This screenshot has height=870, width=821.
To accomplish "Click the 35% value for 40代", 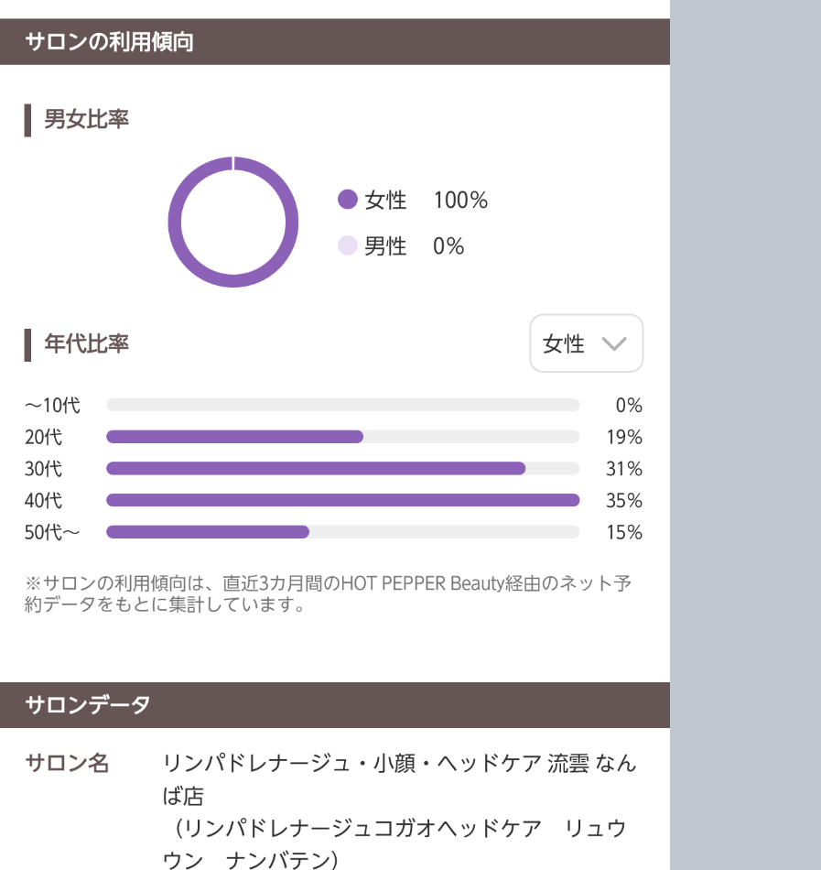I will (624, 500).
